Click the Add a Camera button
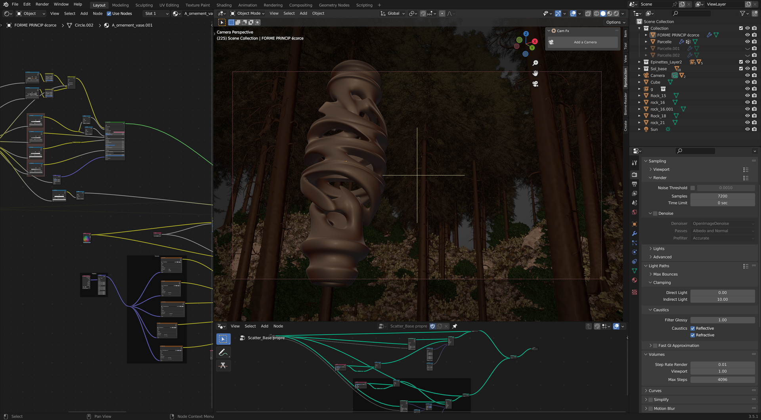The height and width of the screenshot is (420, 761). point(583,42)
